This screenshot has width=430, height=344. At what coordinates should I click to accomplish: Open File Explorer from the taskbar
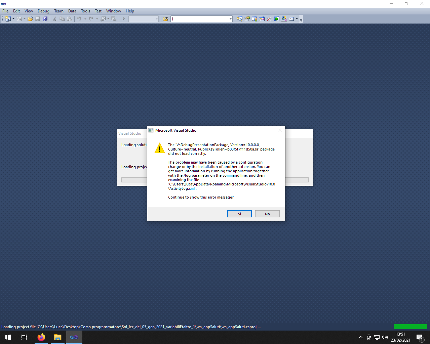point(58,337)
